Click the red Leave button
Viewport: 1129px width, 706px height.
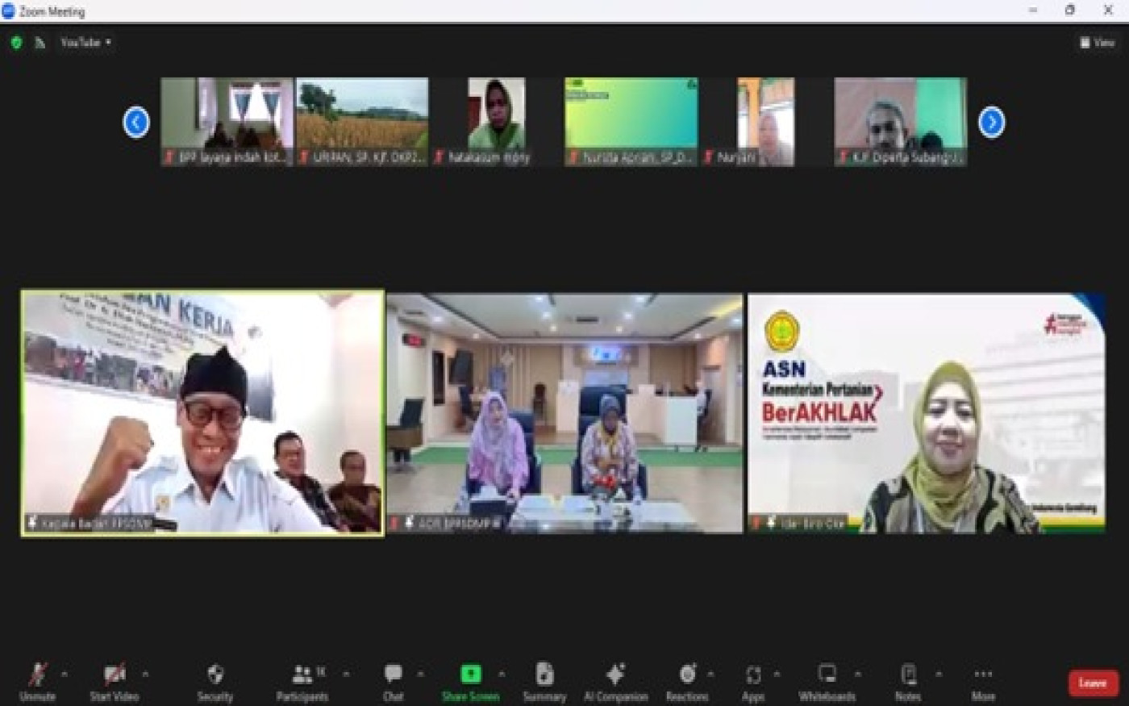(x=1093, y=683)
